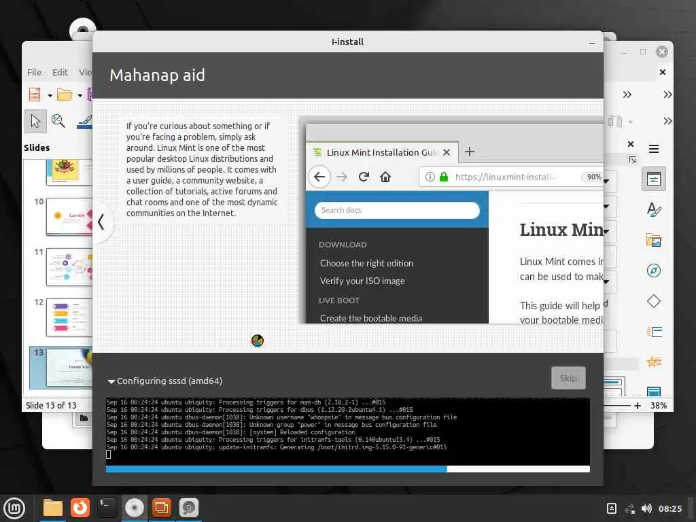Select slide 11 thumbnail

[x=69, y=266]
